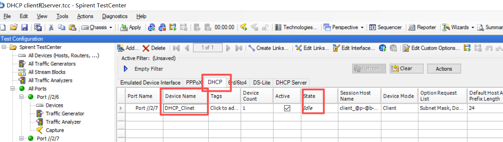503x142 pixels.
Task: Go to last page arrow
Action: 239,48
